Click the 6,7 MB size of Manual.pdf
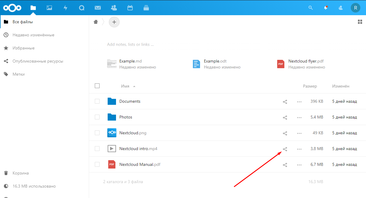Screen dimensions: 366x198 coord(317,164)
